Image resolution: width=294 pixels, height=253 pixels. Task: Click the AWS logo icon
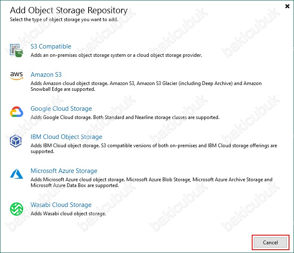[x=17, y=75]
